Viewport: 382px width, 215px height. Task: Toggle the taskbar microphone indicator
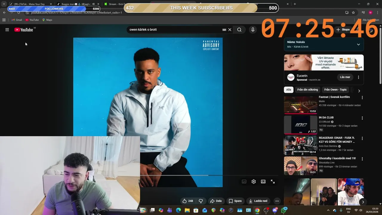click(341, 210)
